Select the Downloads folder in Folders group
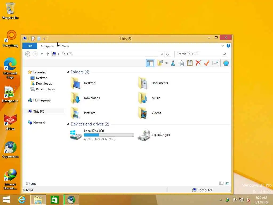Viewport: 273px width, 205px height. [x=85, y=98]
